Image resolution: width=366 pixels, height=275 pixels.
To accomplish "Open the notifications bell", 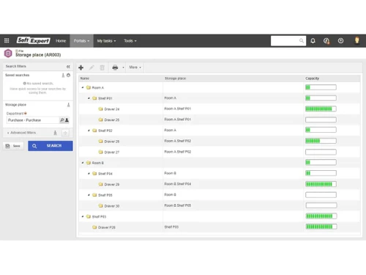I will pos(313,40).
